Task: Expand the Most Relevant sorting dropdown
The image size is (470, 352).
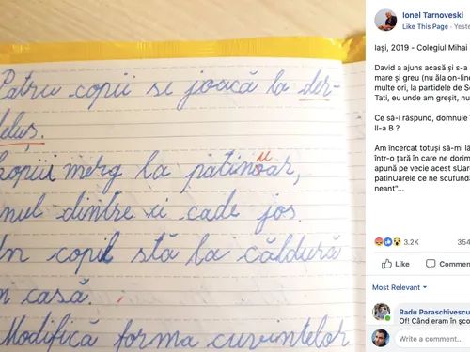Action: tap(399, 287)
